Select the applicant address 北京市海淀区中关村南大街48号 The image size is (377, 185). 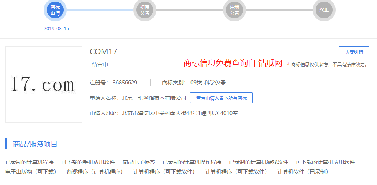(160, 113)
